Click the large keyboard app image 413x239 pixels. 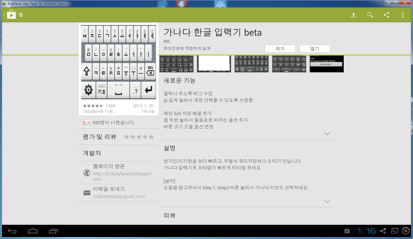click(x=119, y=62)
